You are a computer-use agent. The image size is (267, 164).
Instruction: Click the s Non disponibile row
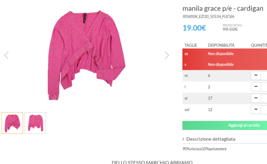225,64
